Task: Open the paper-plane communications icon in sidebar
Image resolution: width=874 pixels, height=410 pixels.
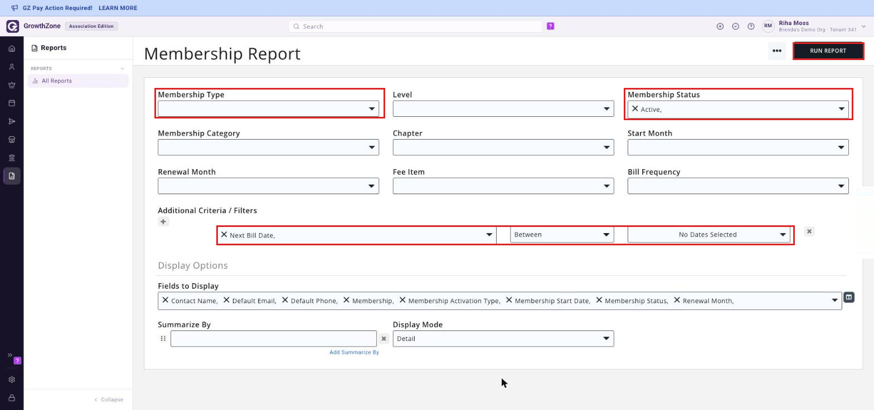Action: pyautogui.click(x=12, y=121)
